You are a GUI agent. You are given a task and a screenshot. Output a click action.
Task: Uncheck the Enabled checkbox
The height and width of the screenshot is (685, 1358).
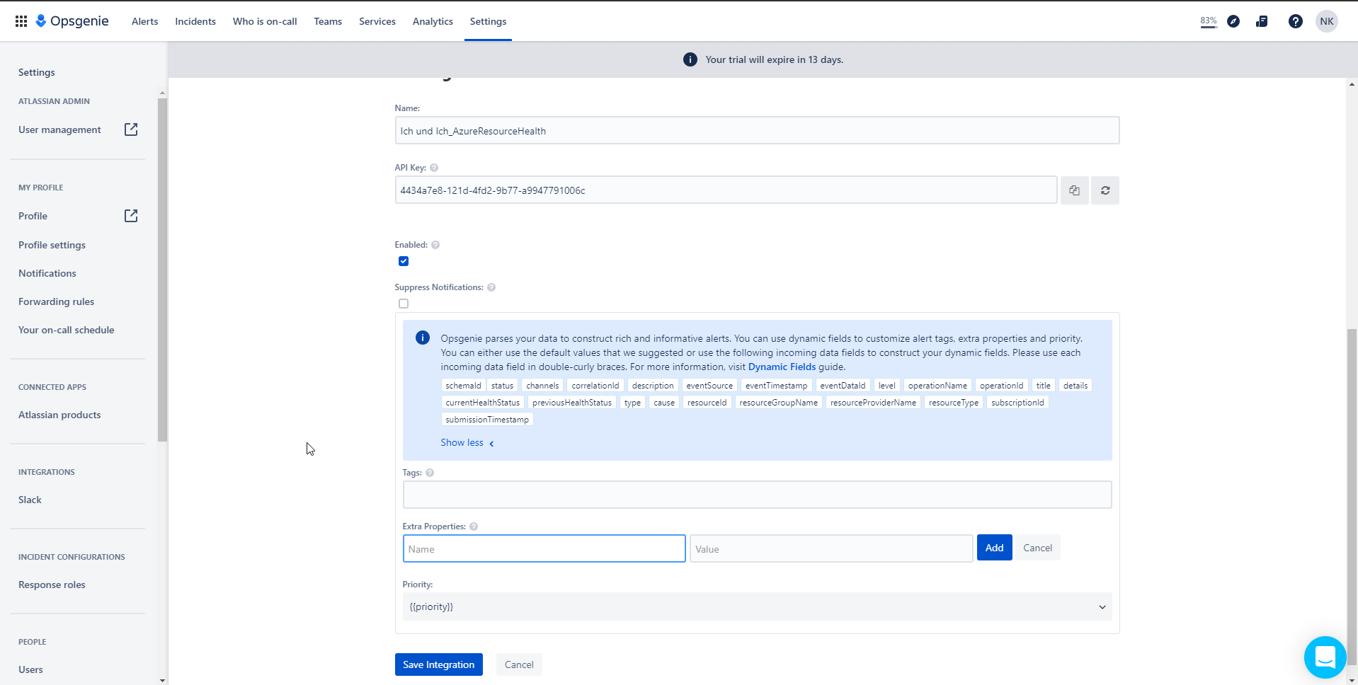click(404, 261)
